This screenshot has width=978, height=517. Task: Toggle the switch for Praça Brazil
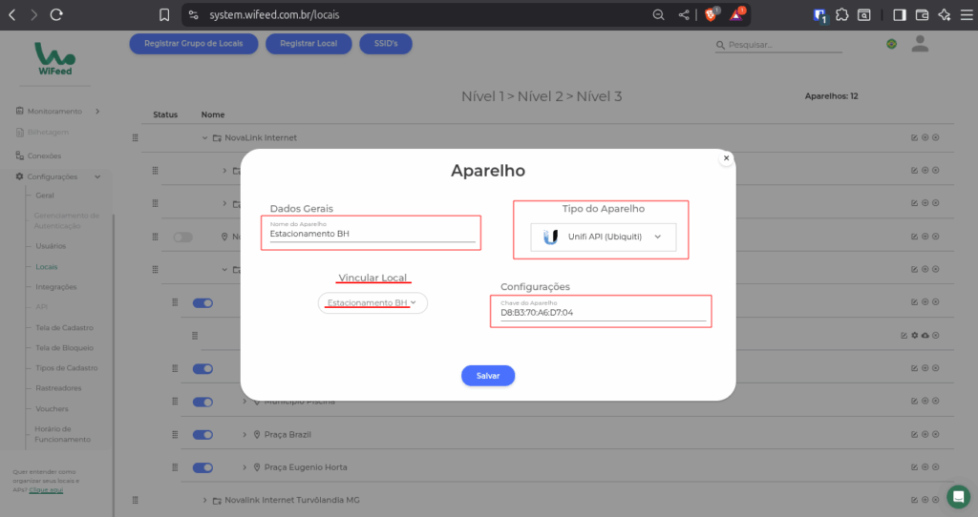[x=202, y=434]
